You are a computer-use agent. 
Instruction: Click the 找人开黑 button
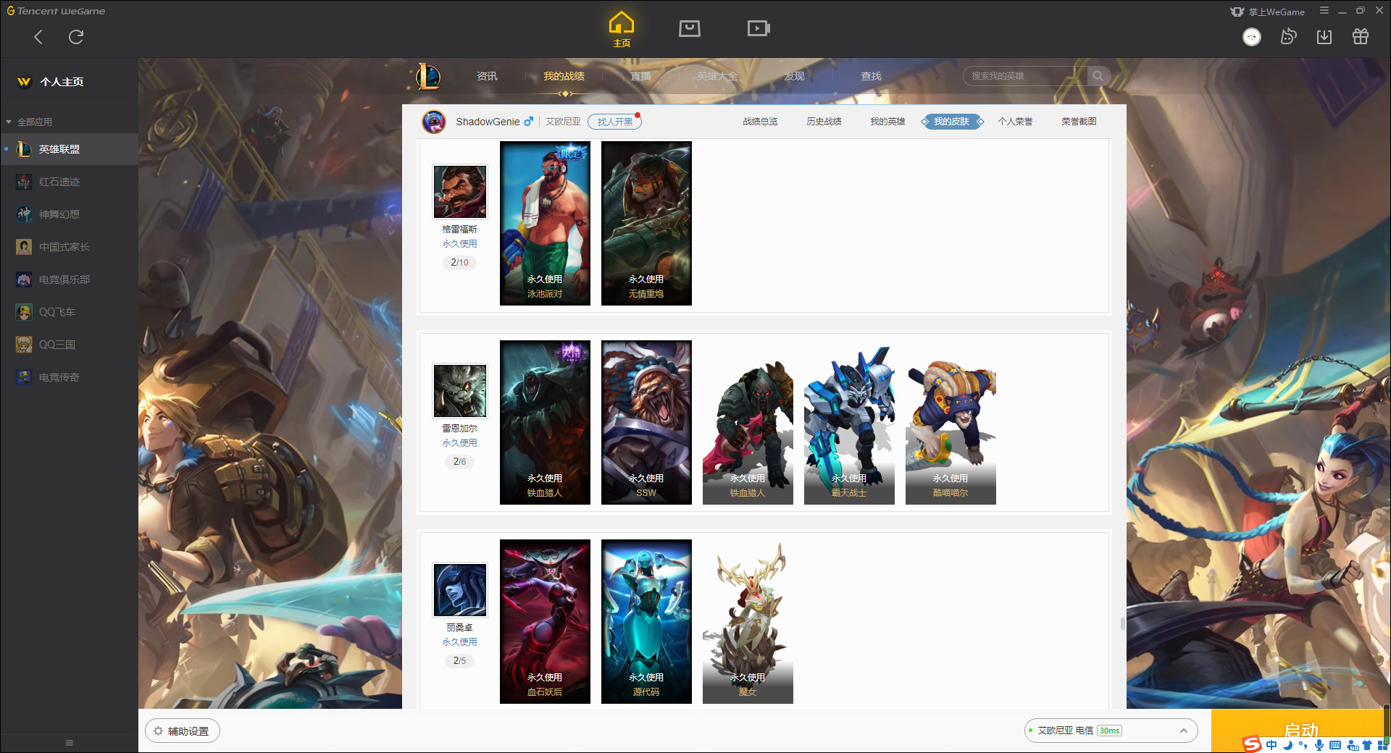coord(614,122)
